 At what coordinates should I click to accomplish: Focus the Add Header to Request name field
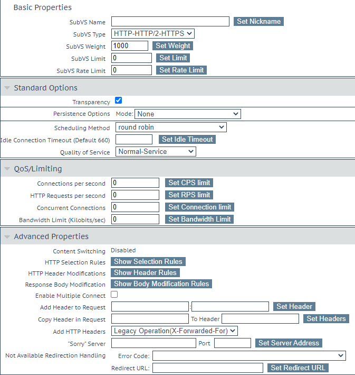click(x=150, y=307)
